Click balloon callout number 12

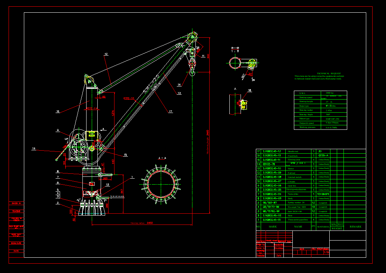(x=106, y=54)
